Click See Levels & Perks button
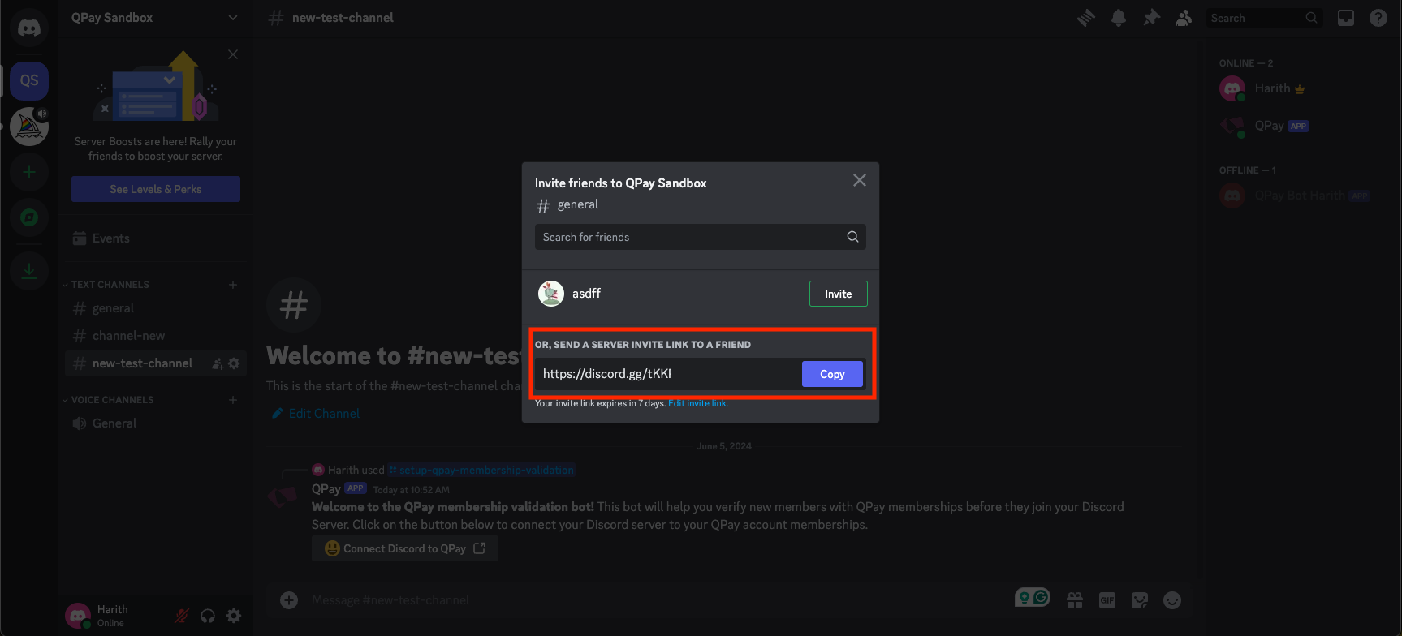This screenshot has height=636, width=1402. pos(156,189)
